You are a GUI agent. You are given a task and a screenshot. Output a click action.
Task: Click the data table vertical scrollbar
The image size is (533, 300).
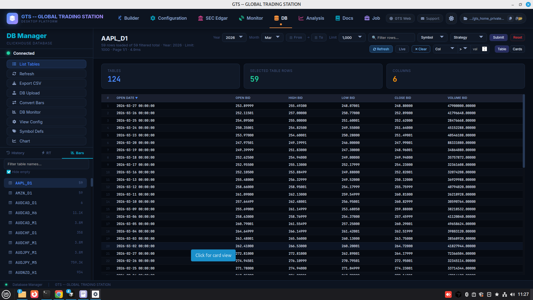(x=524, y=131)
